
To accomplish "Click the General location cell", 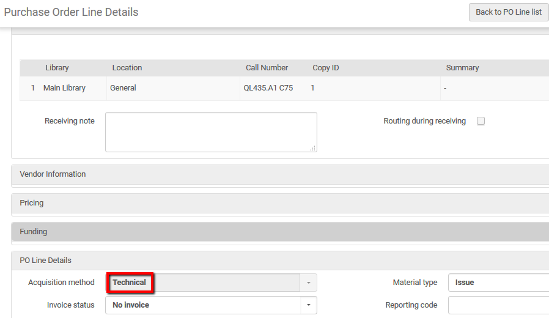I will click(x=123, y=88).
